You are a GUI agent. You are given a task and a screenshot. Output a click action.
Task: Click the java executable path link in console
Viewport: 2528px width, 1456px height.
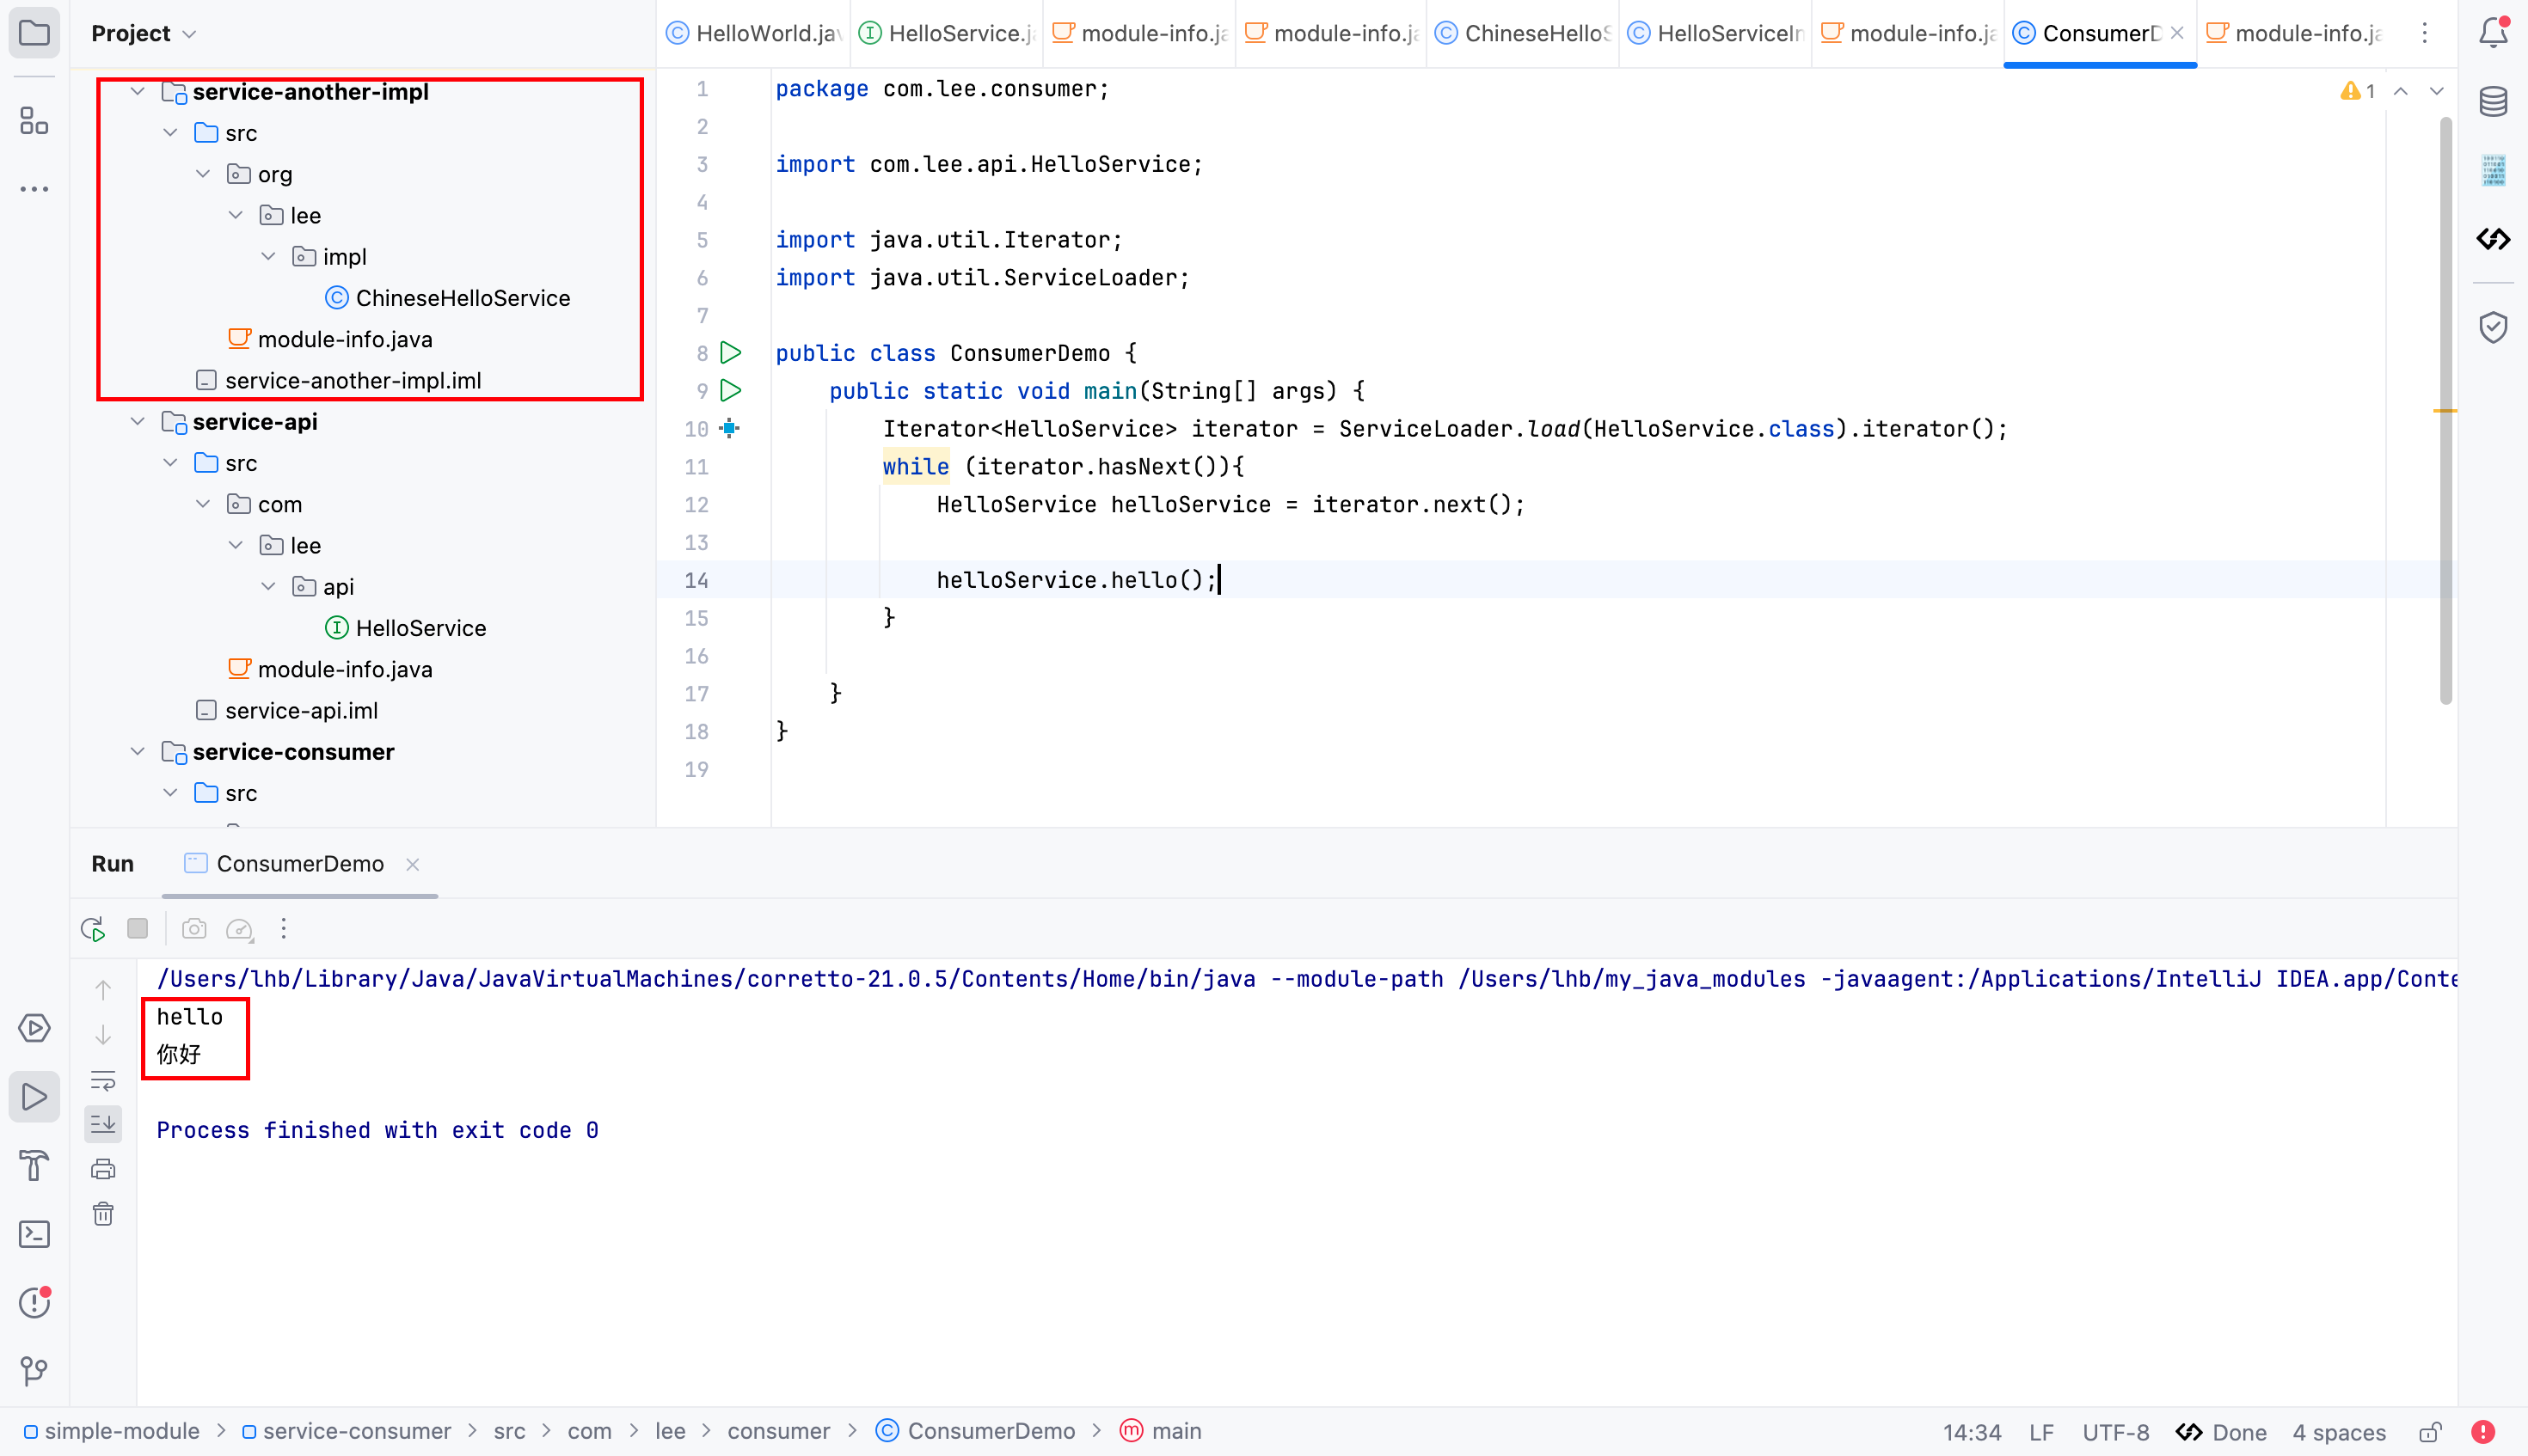(x=705, y=979)
